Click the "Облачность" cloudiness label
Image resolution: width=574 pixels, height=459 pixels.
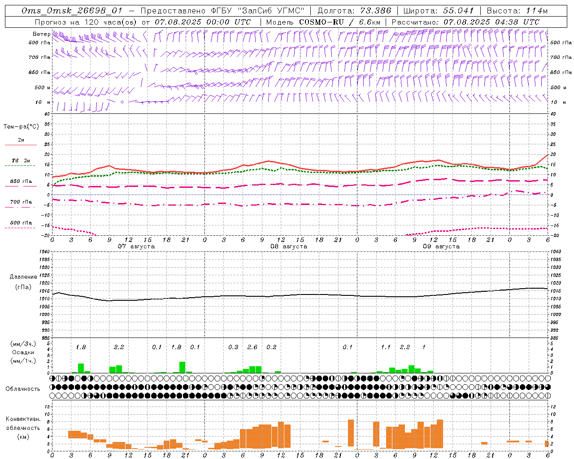(23, 389)
